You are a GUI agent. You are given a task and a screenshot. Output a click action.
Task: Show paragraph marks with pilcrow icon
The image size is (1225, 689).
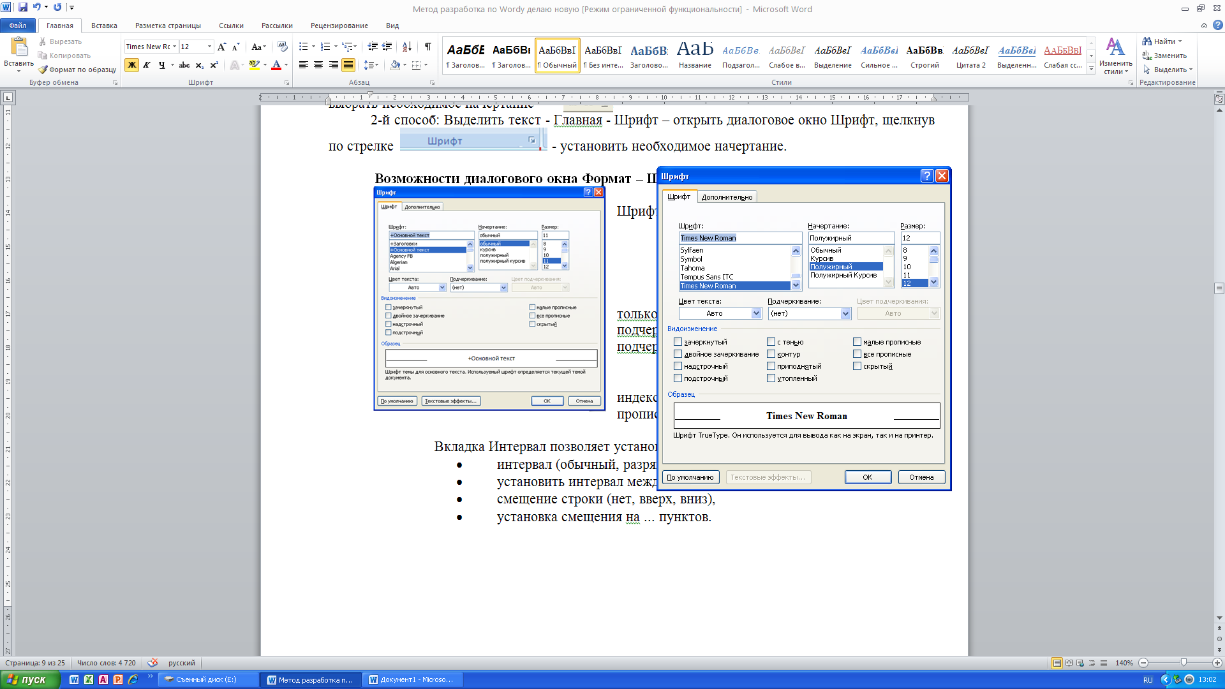(x=428, y=47)
